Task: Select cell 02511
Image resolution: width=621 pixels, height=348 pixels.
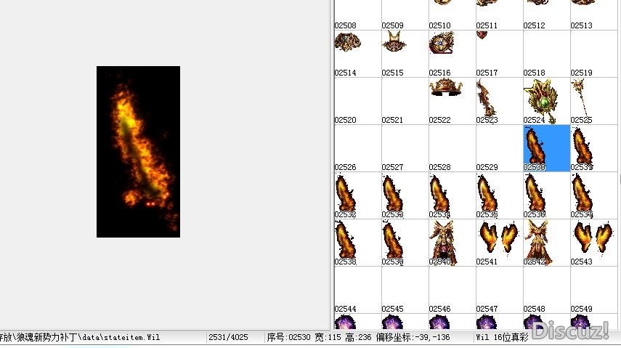Action: pyautogui.click(x=500, y=15)
